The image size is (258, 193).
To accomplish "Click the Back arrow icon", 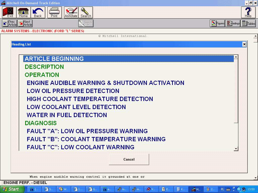I will (x=38, y=12).
